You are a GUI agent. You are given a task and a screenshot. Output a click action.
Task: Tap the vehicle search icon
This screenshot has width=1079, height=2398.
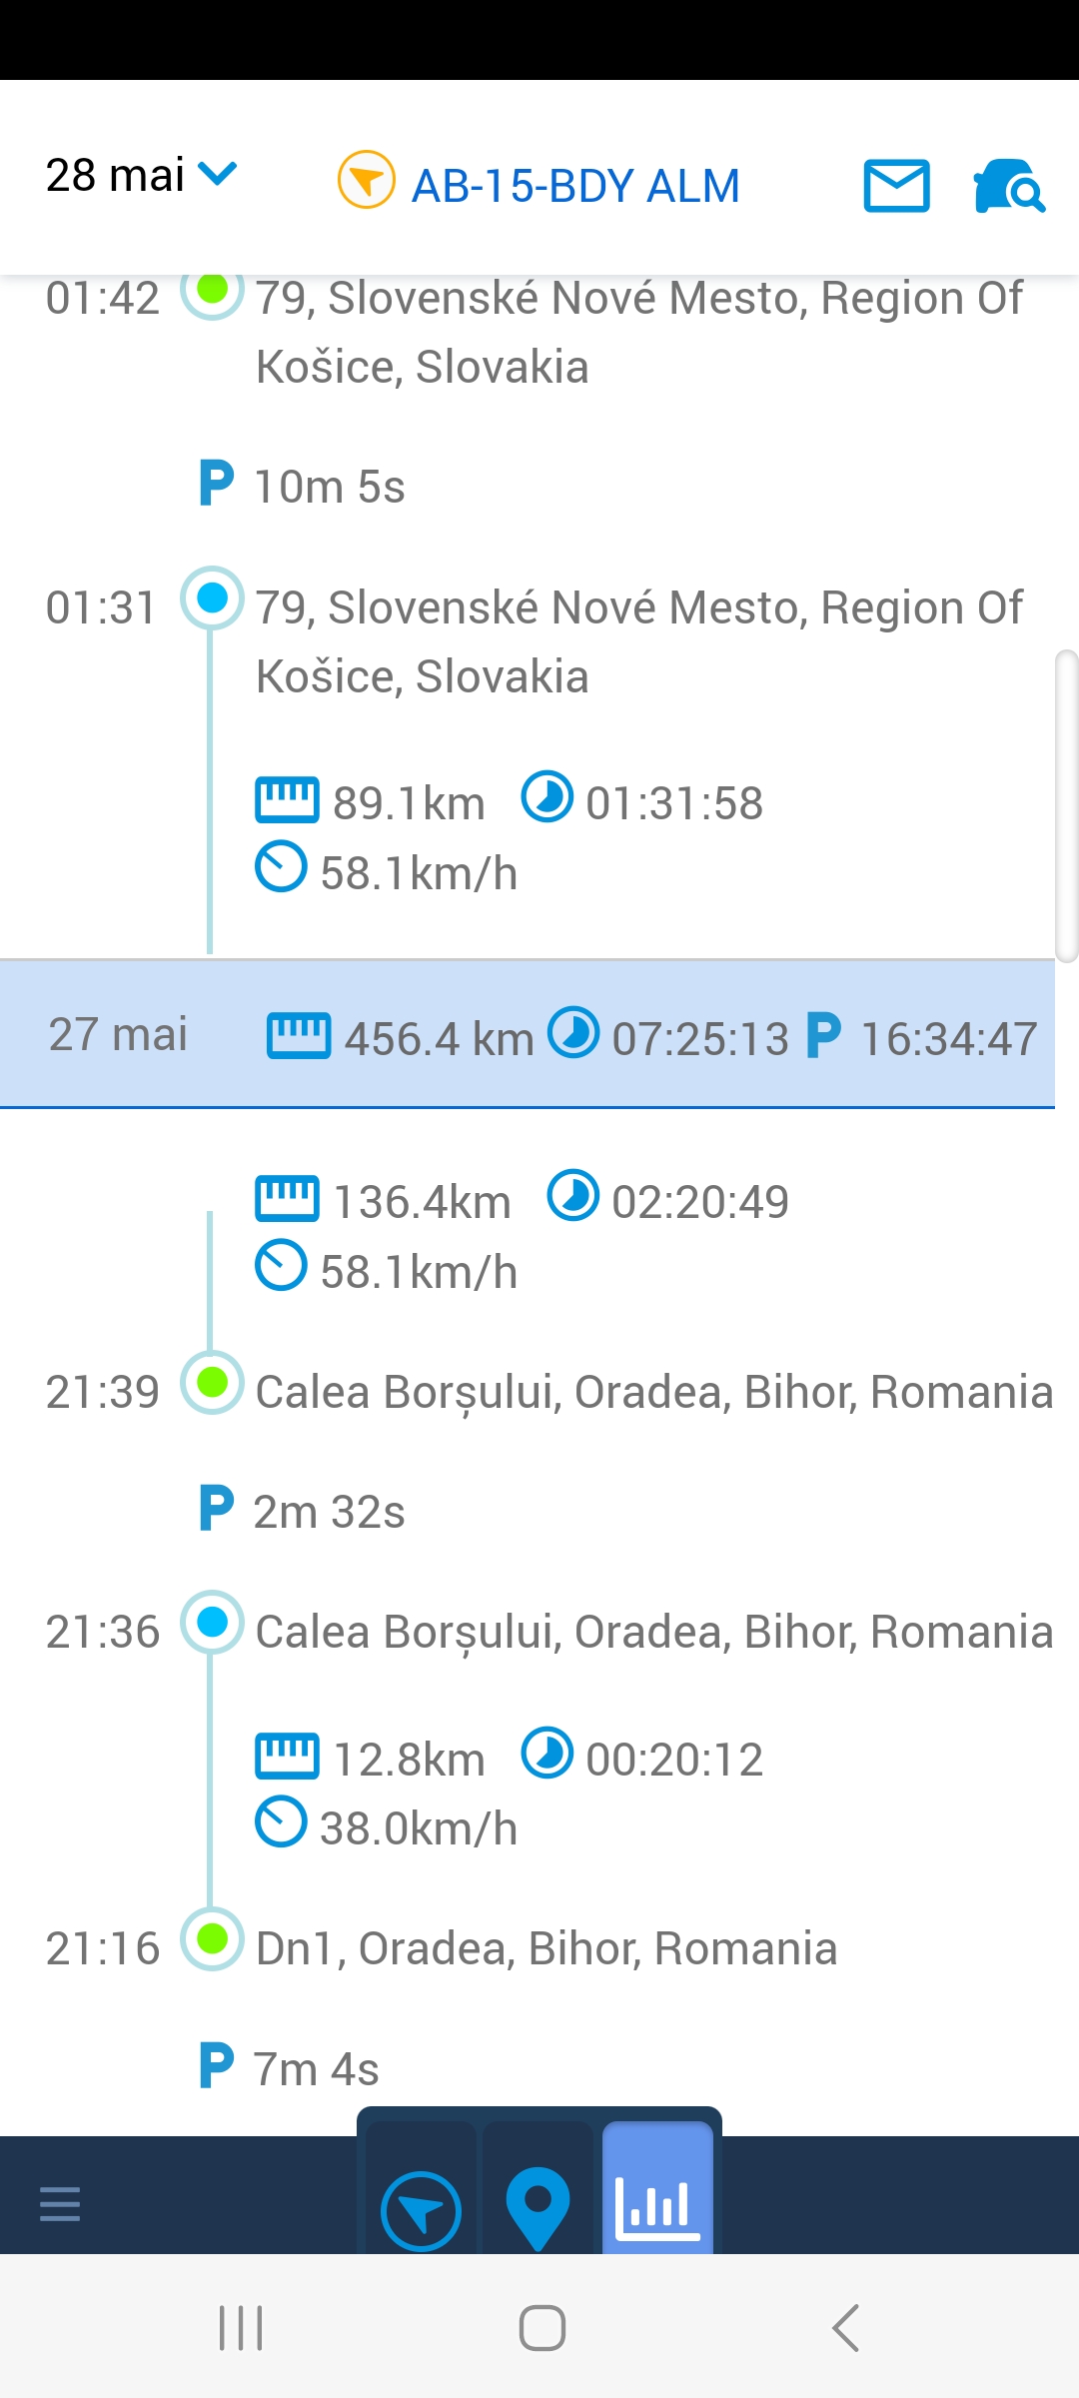(x=1008, y=186)
